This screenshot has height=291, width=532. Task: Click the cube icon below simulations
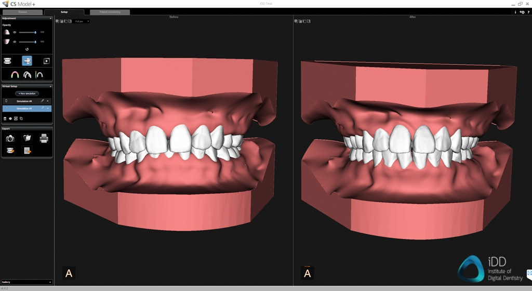tap(10, 118)
